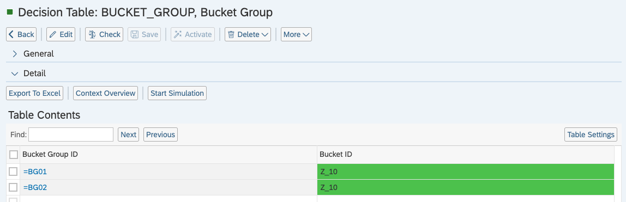Click the Find text input field

coord(71,134)
